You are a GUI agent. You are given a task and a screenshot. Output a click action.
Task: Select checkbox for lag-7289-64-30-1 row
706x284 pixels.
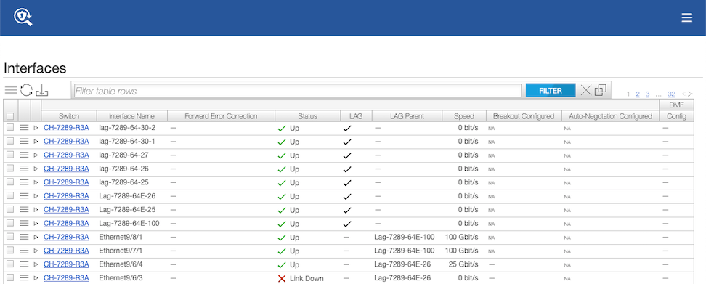pyautogui.click(x=10, y=141)
